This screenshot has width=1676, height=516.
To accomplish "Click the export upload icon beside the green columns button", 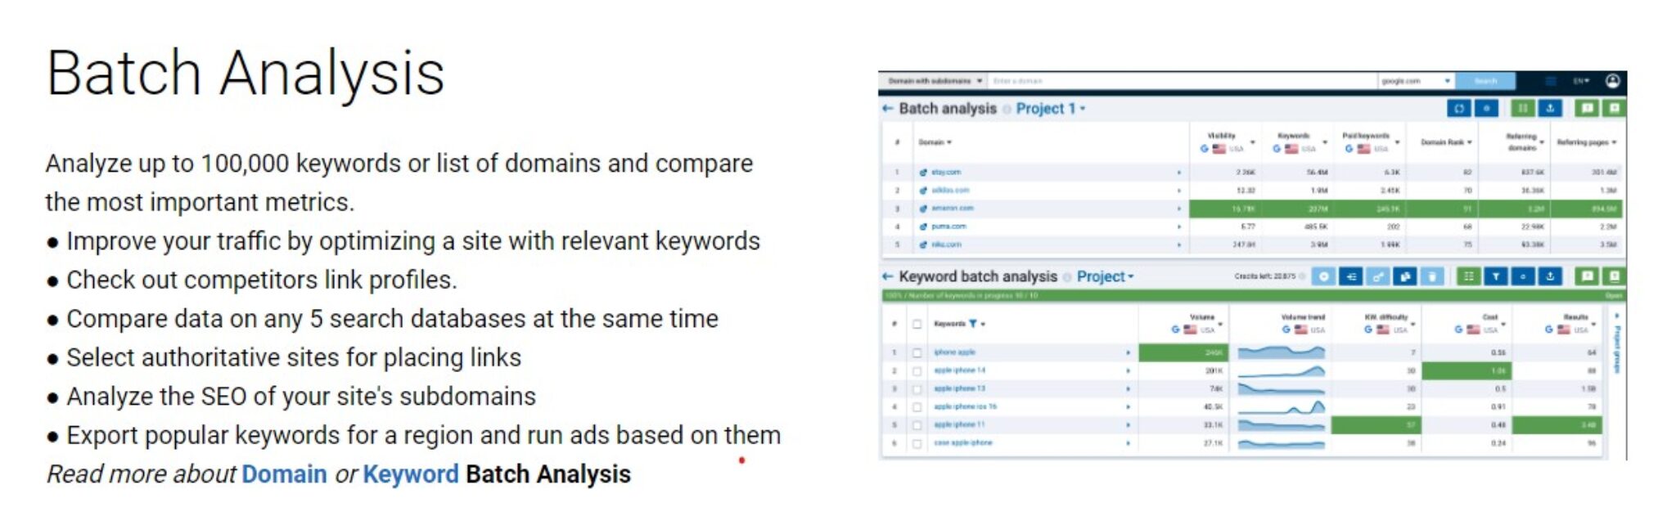I will 1550,108.
